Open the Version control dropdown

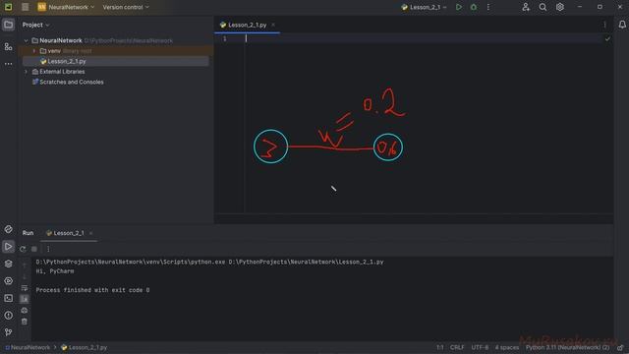[126, 7]
